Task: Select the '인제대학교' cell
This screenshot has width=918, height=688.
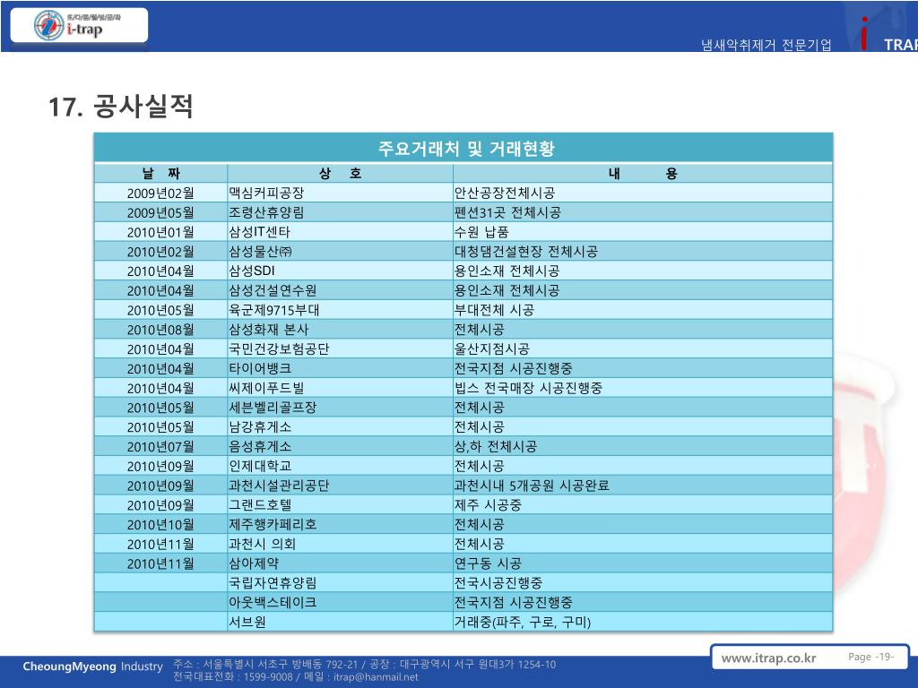Action: [x=340, y=466]
